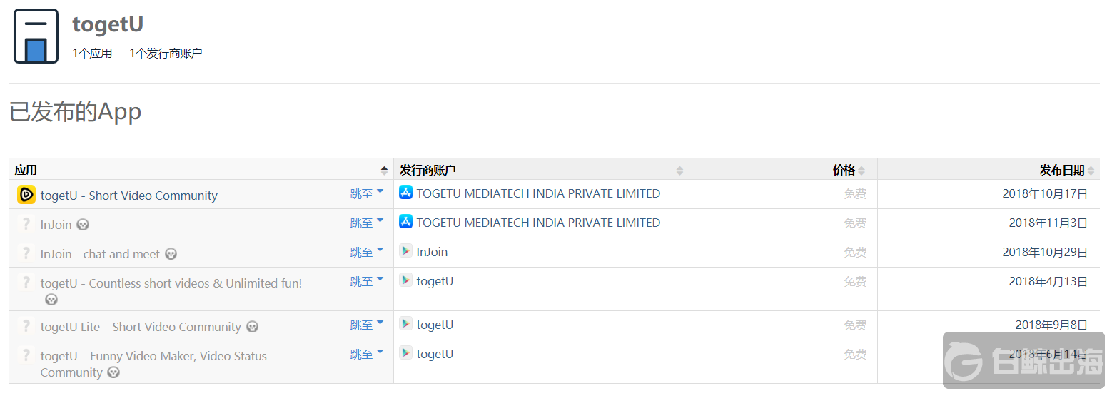The width and height of the screenshot is (1112, 396).
Task: Click the date 2018年11月3日
Action: (x=1048, y=223)
